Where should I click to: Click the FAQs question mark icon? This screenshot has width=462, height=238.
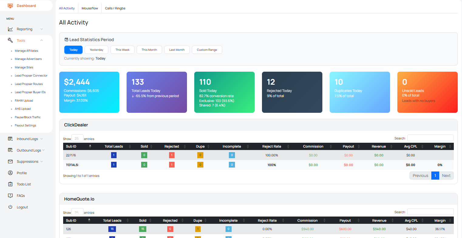(x=10, y=196)
